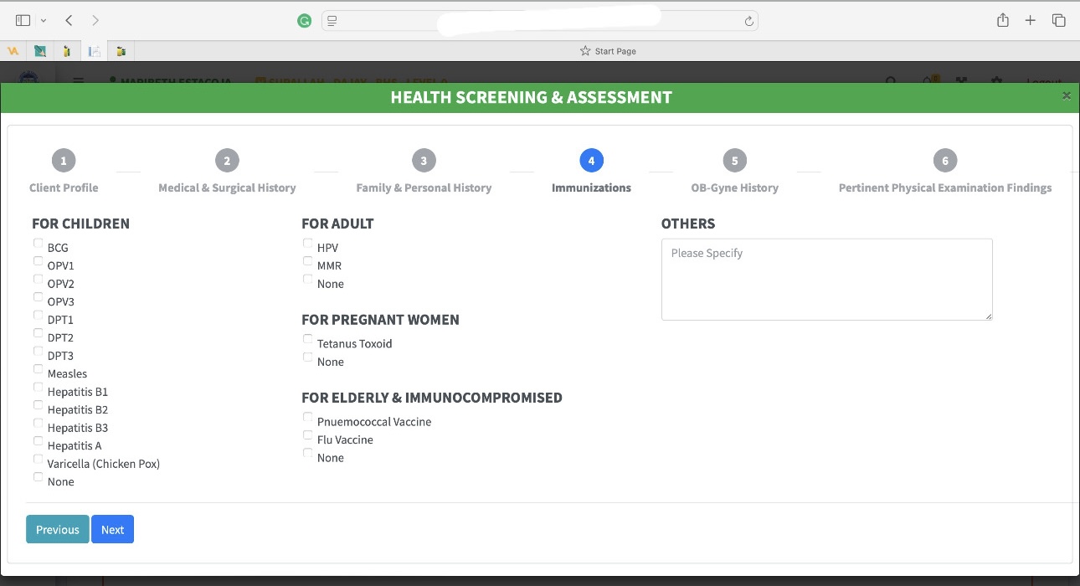Check the Pnuemococcal Vaccine checkbox
This screenshot has height=586, width=1080.
[x=307, y=417]
